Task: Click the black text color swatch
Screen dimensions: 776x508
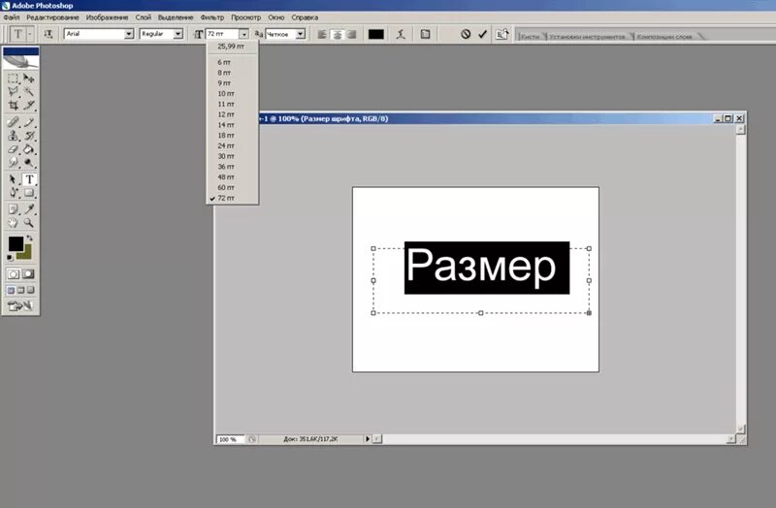Action: tap(376, 34)
